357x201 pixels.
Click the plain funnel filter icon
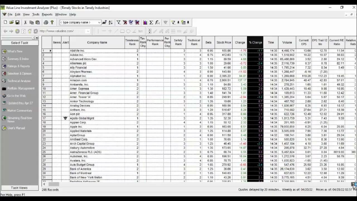[x=119, y=22]
